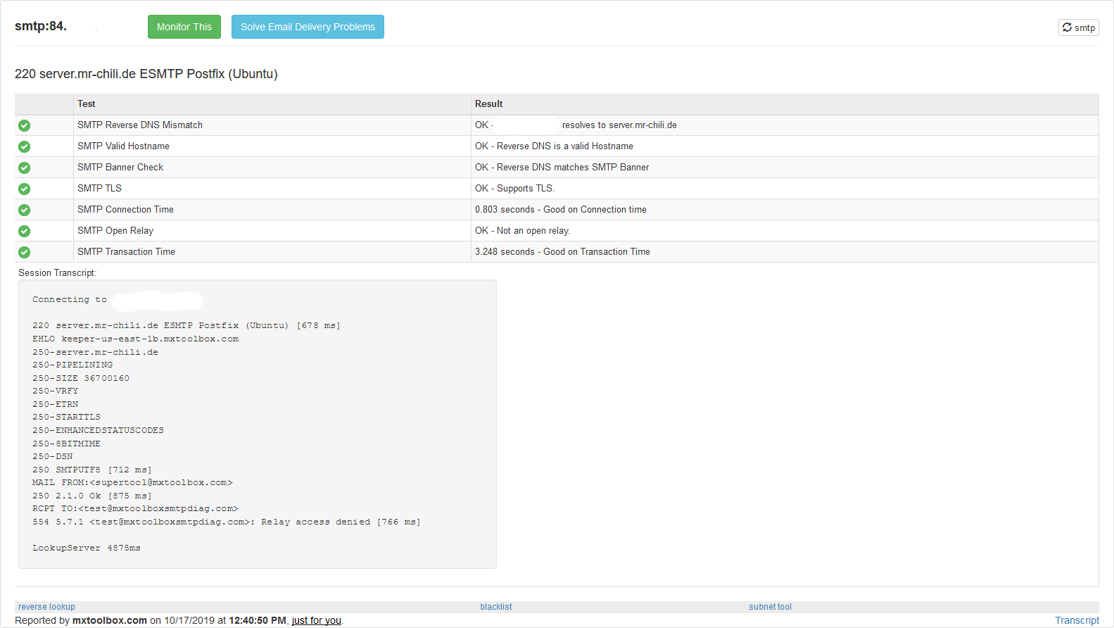This screenshot has height=628, width=1114.
Task: Click green check icon for SMTP Connection Time
Action: click(x=25, y=210)
